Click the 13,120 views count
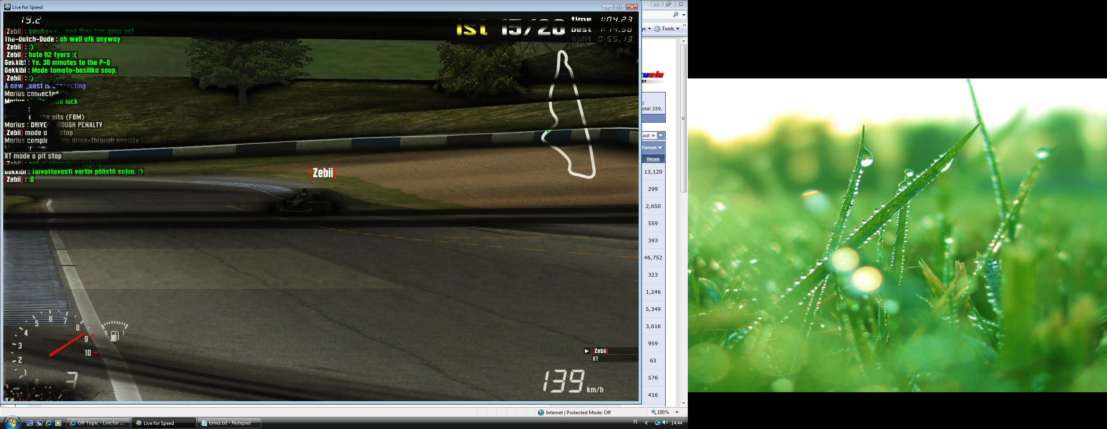 (x=653, y=172)
